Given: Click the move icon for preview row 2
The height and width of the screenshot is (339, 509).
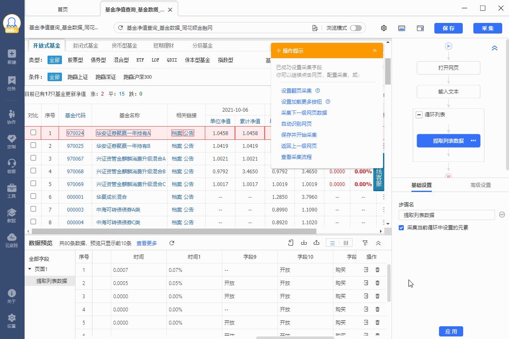Looking at the screenshot, I should [366, 283].
